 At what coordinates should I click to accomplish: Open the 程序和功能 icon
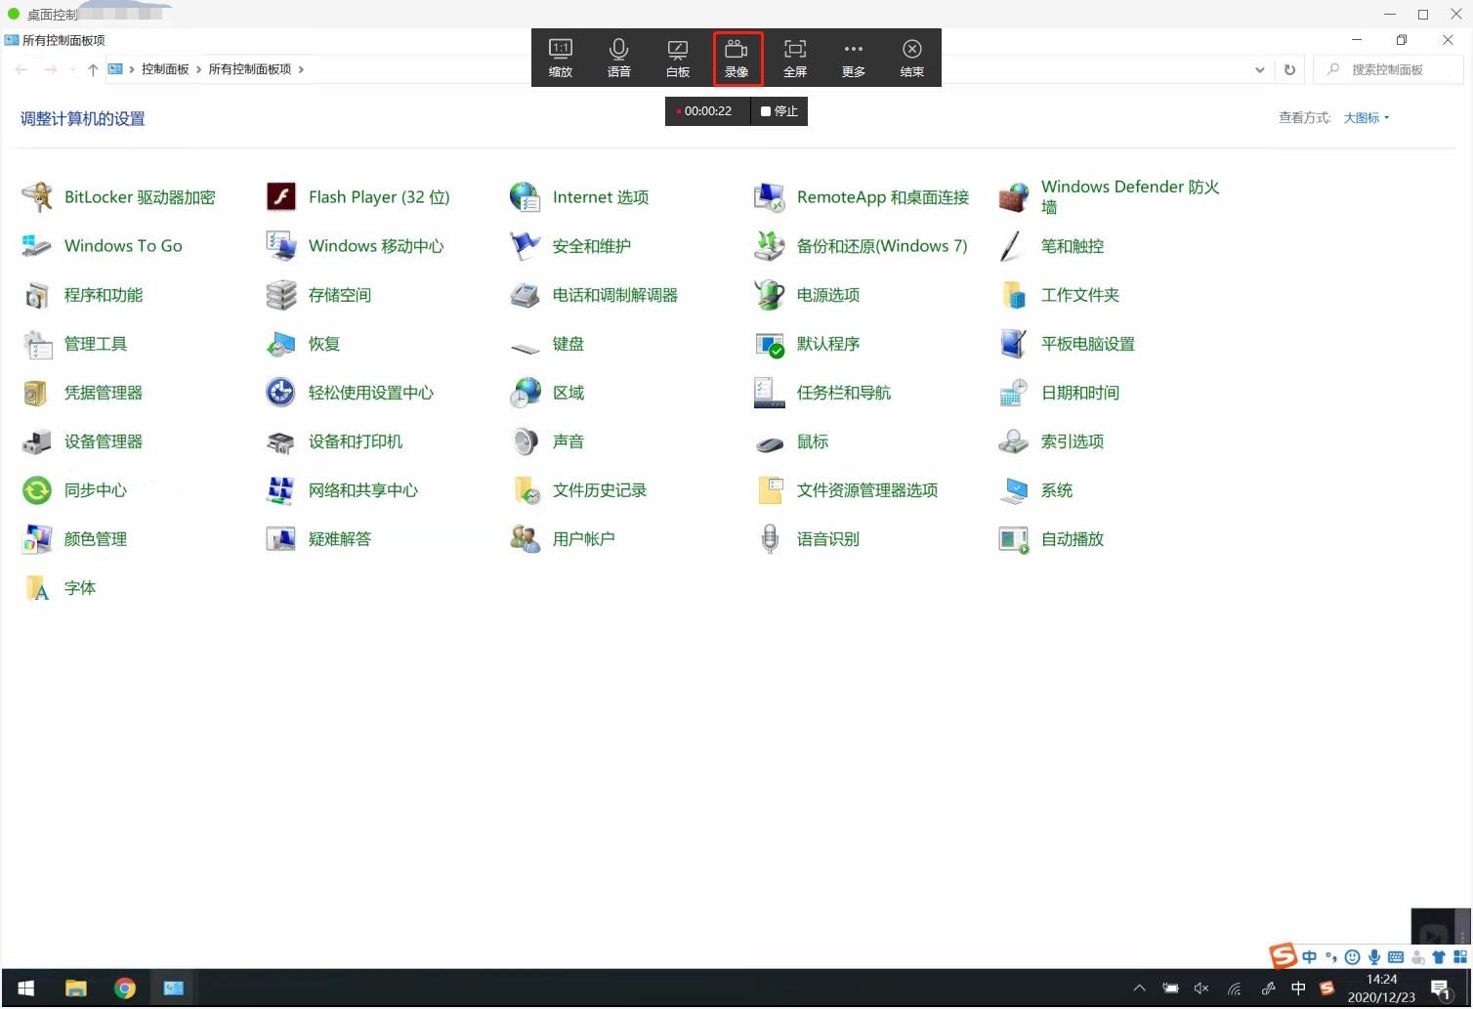[37, 295]
